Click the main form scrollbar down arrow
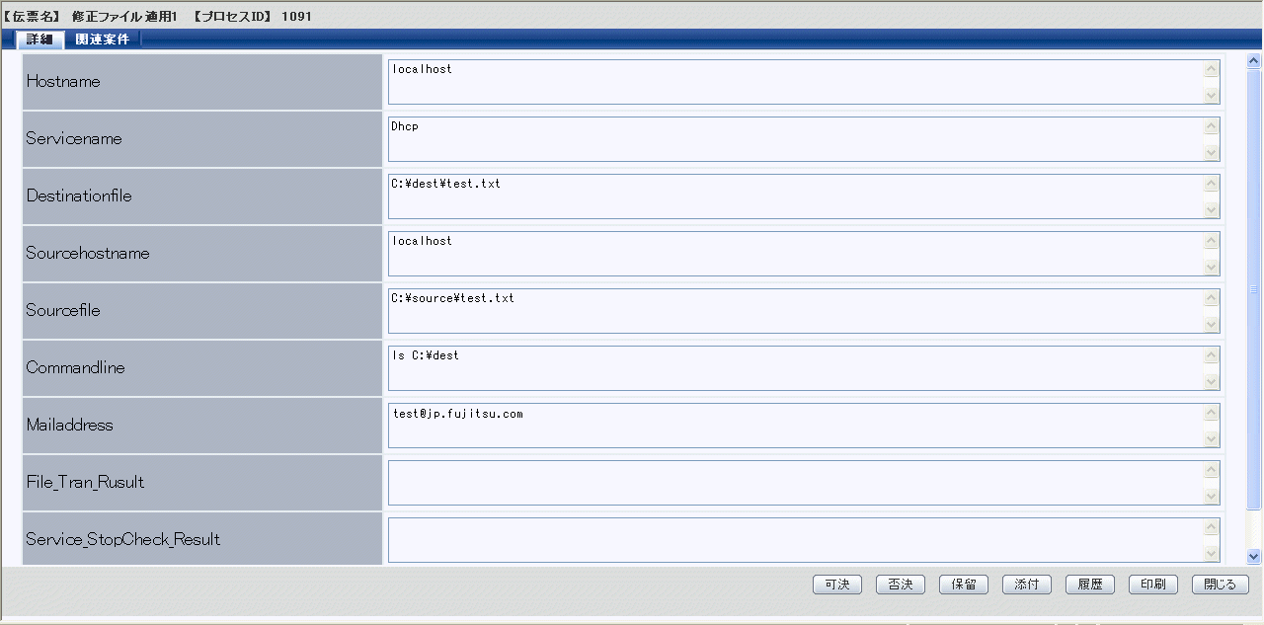This screenshot has height=625, width=1264. coord(1254,557)
